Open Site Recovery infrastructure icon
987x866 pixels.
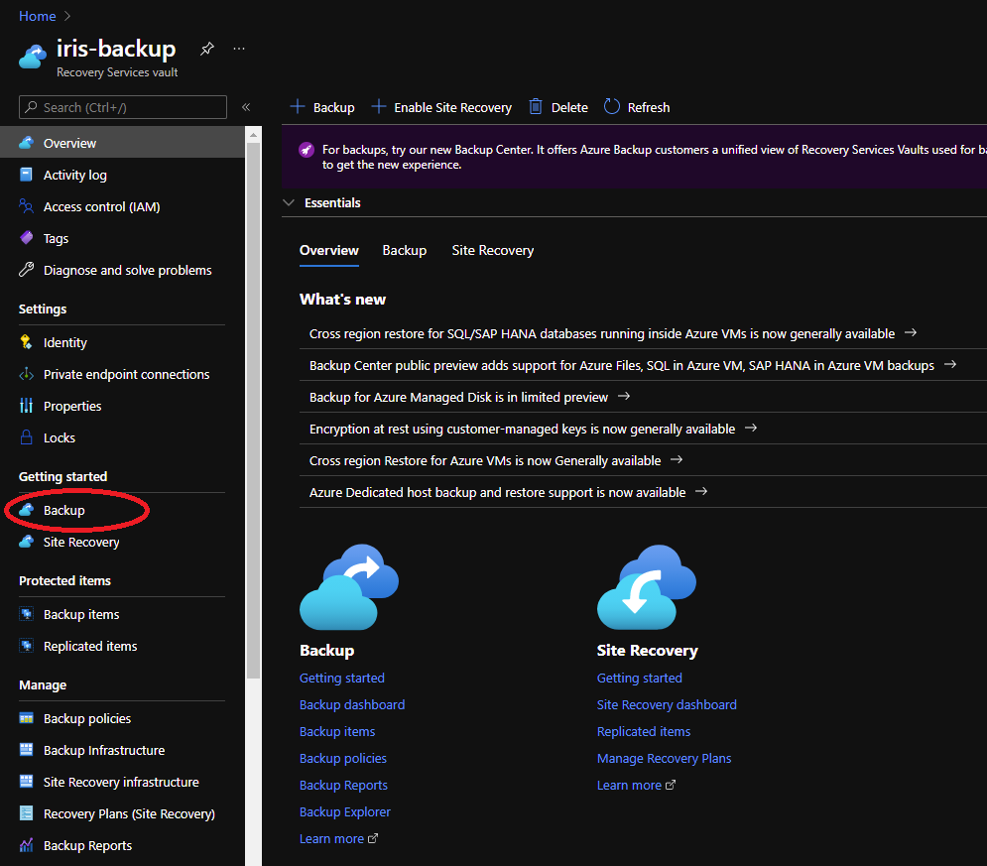coord(27,782)
